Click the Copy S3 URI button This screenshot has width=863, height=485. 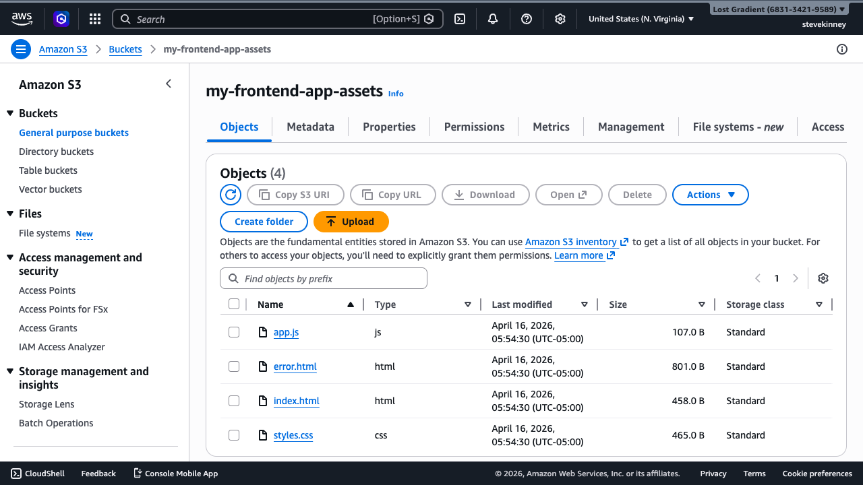296,195
